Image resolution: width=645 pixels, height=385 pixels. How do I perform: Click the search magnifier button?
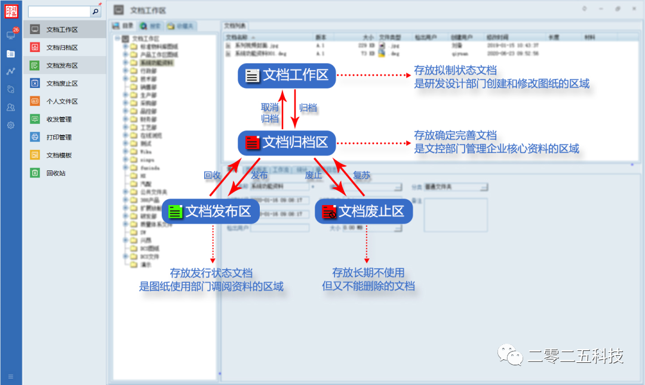pyautogui.click(x=96, y=11)
